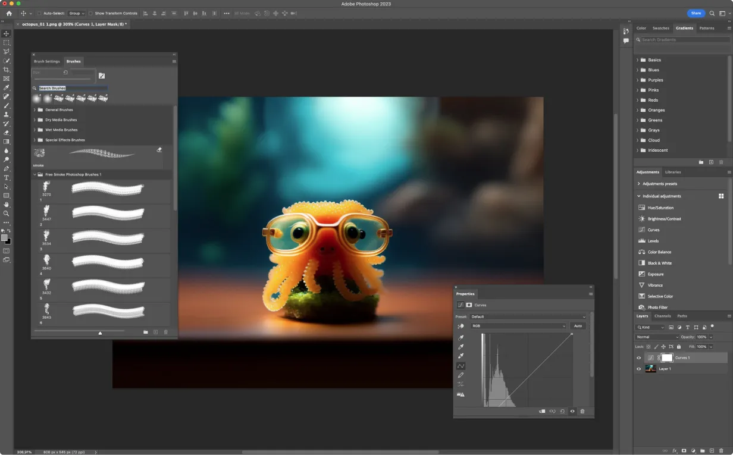The width and height of the screenshot is (733, 455).
Task: Enable the Auto-Select checkbox
Action: click(39, 13)
